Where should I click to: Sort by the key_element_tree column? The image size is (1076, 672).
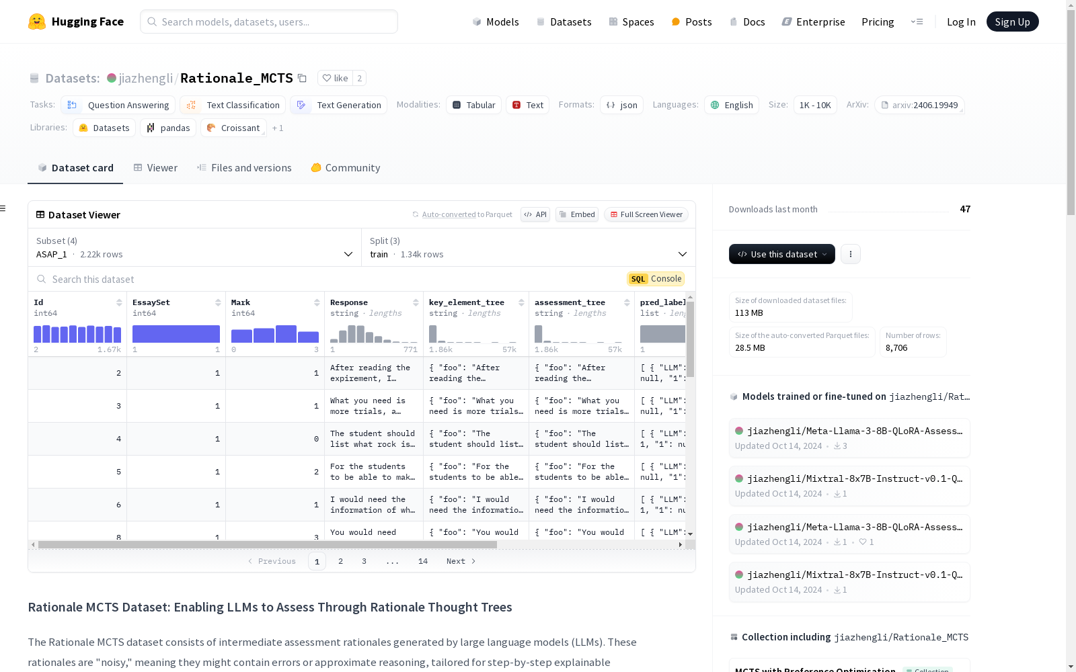tap(521, 302)
